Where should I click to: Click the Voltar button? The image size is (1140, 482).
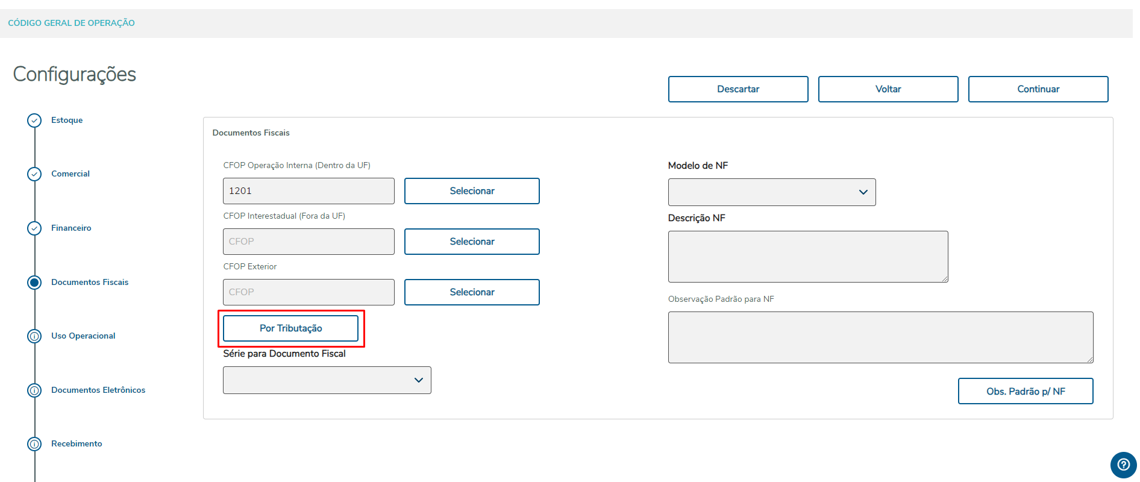click(x=888, y=89)
